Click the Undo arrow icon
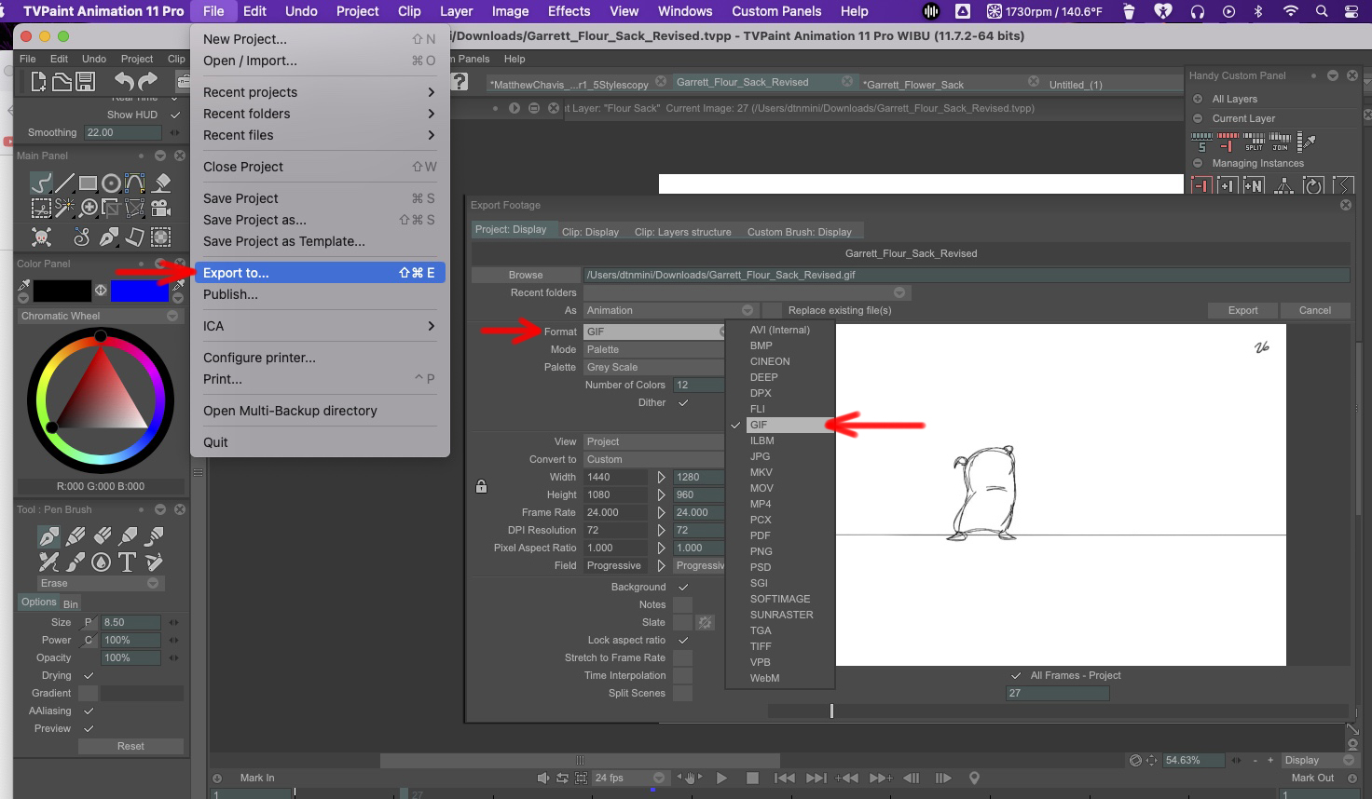 (124, 82)
